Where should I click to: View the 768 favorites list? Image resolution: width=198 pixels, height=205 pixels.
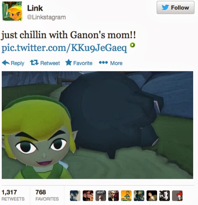[47, 195]
